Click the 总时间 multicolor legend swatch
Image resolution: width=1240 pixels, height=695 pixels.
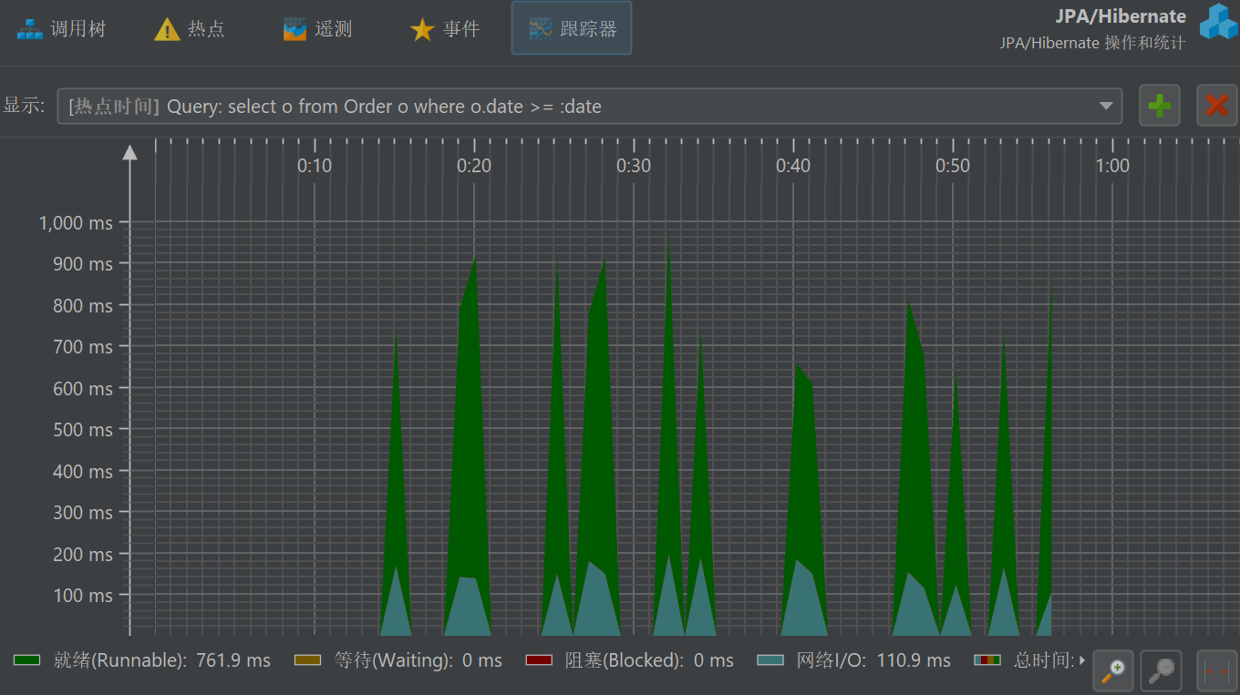pyautogui.click(x=987, y=660)
